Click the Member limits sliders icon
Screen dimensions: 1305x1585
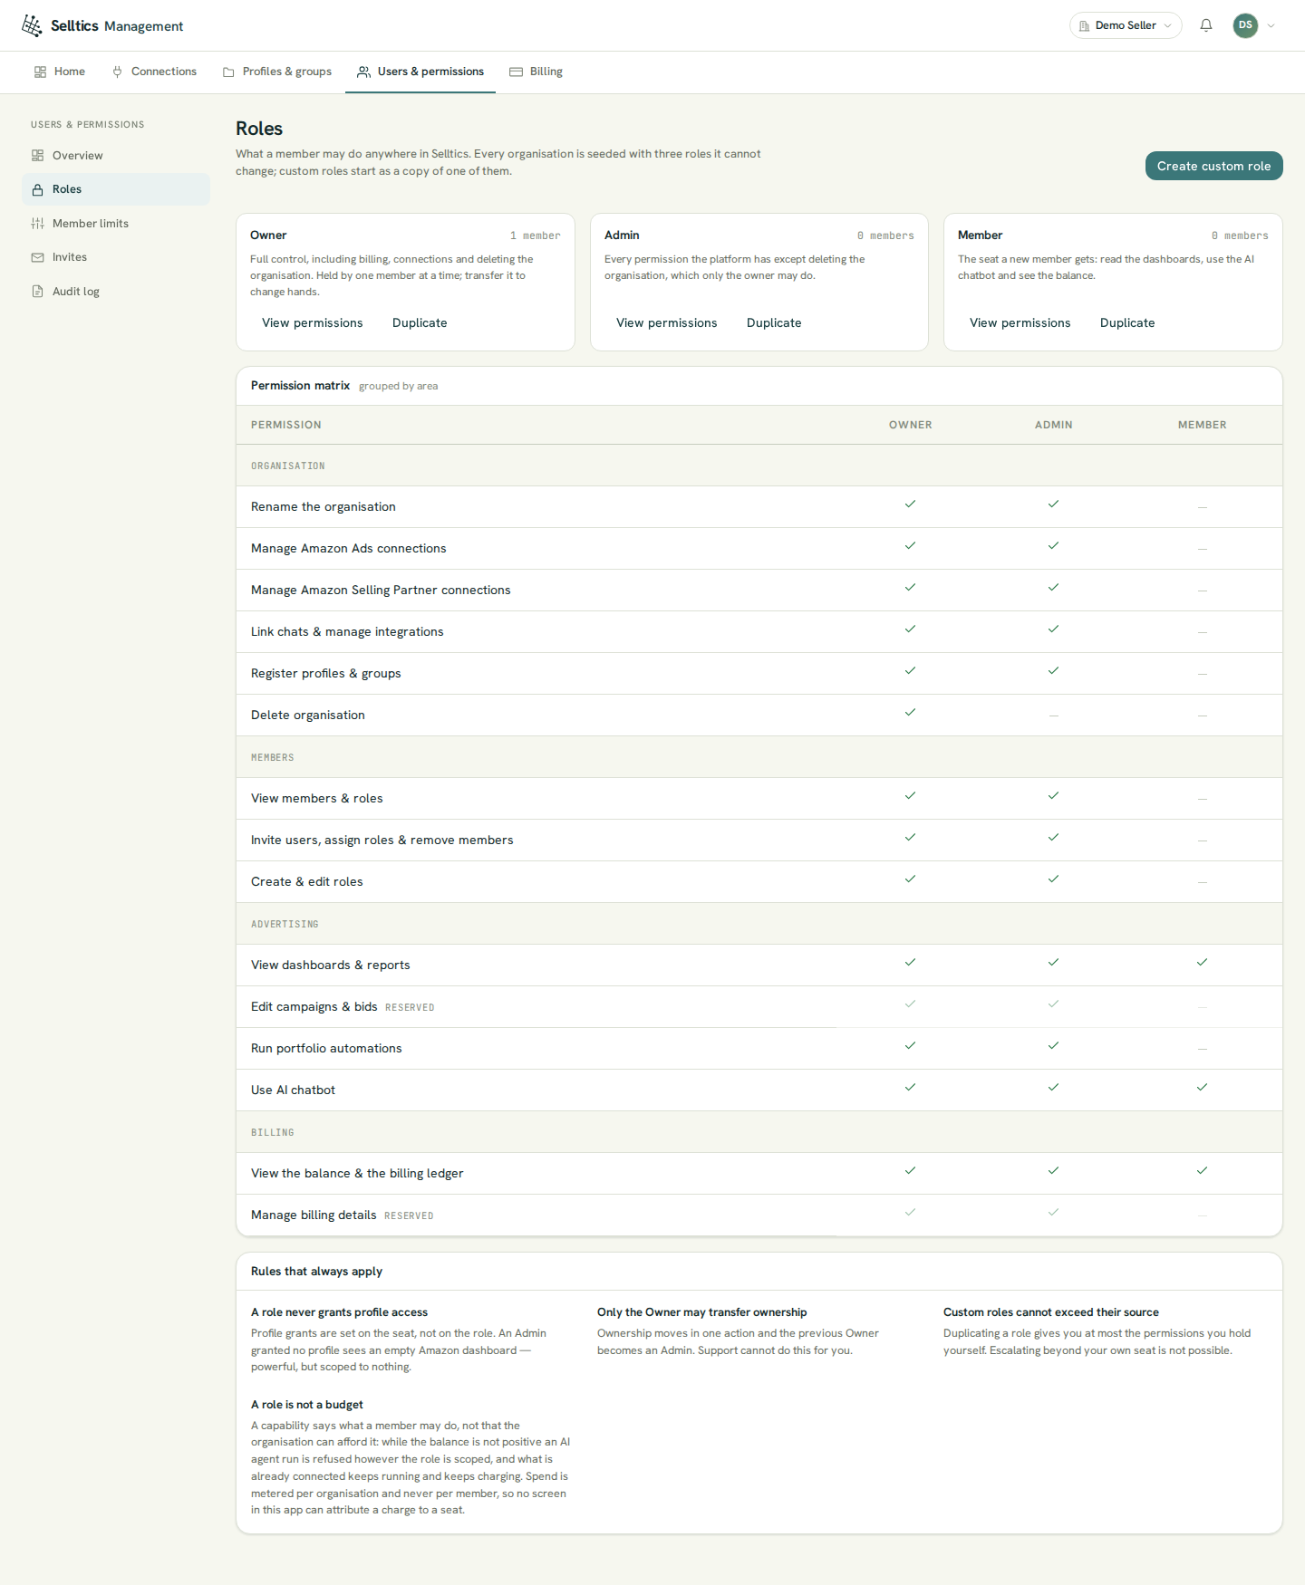coord(37,224)
